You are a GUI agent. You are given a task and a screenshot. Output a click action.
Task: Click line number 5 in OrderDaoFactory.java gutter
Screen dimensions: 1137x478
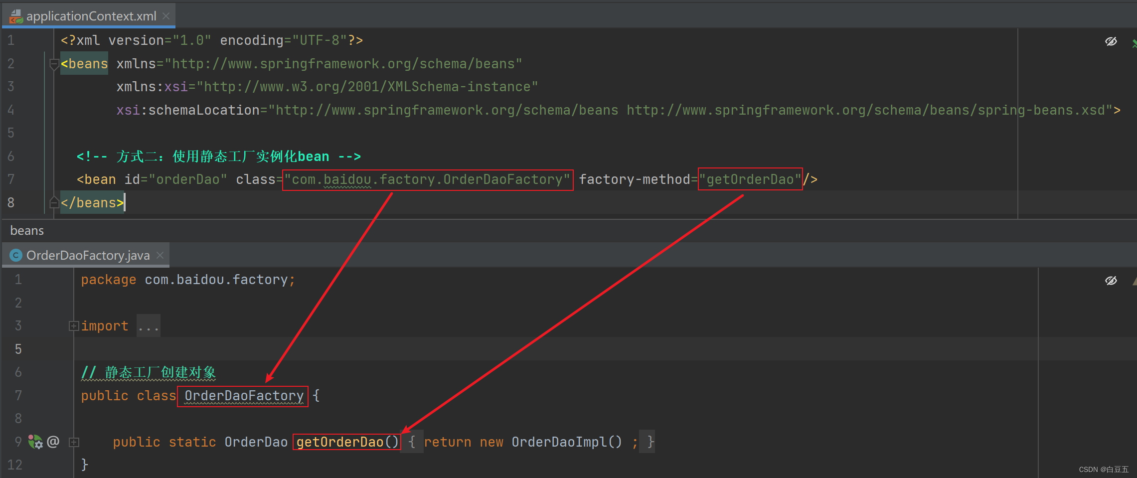click(18, 349)
